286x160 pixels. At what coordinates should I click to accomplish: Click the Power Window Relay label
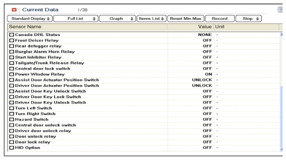coord(40,74)
